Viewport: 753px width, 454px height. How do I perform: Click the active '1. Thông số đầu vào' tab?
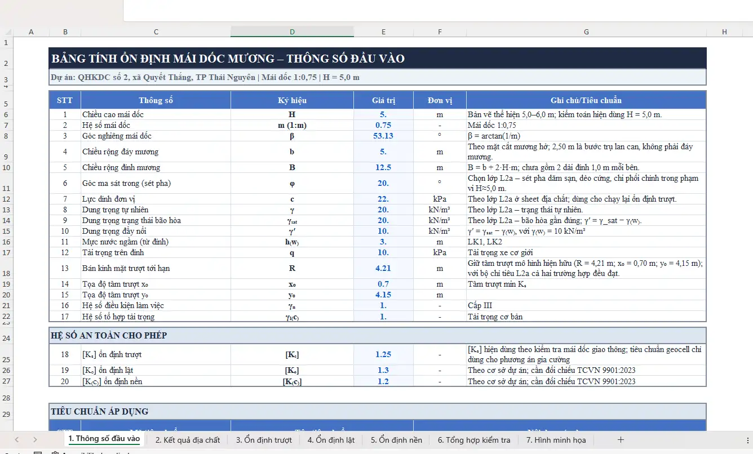[x=104, y=439]
